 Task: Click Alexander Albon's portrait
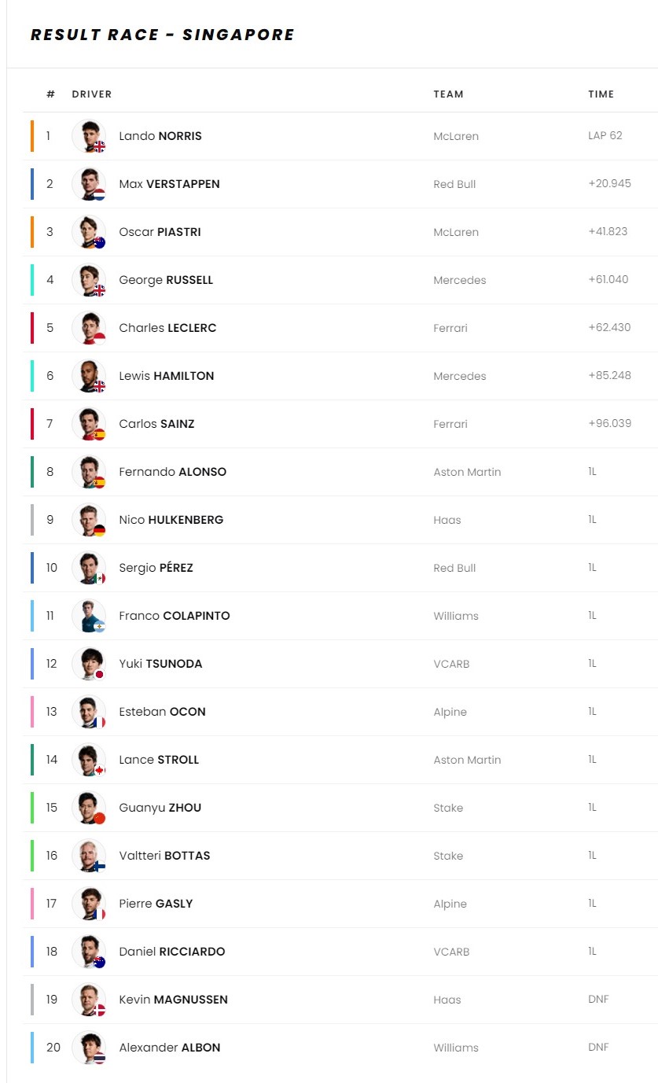(88, 1048)
